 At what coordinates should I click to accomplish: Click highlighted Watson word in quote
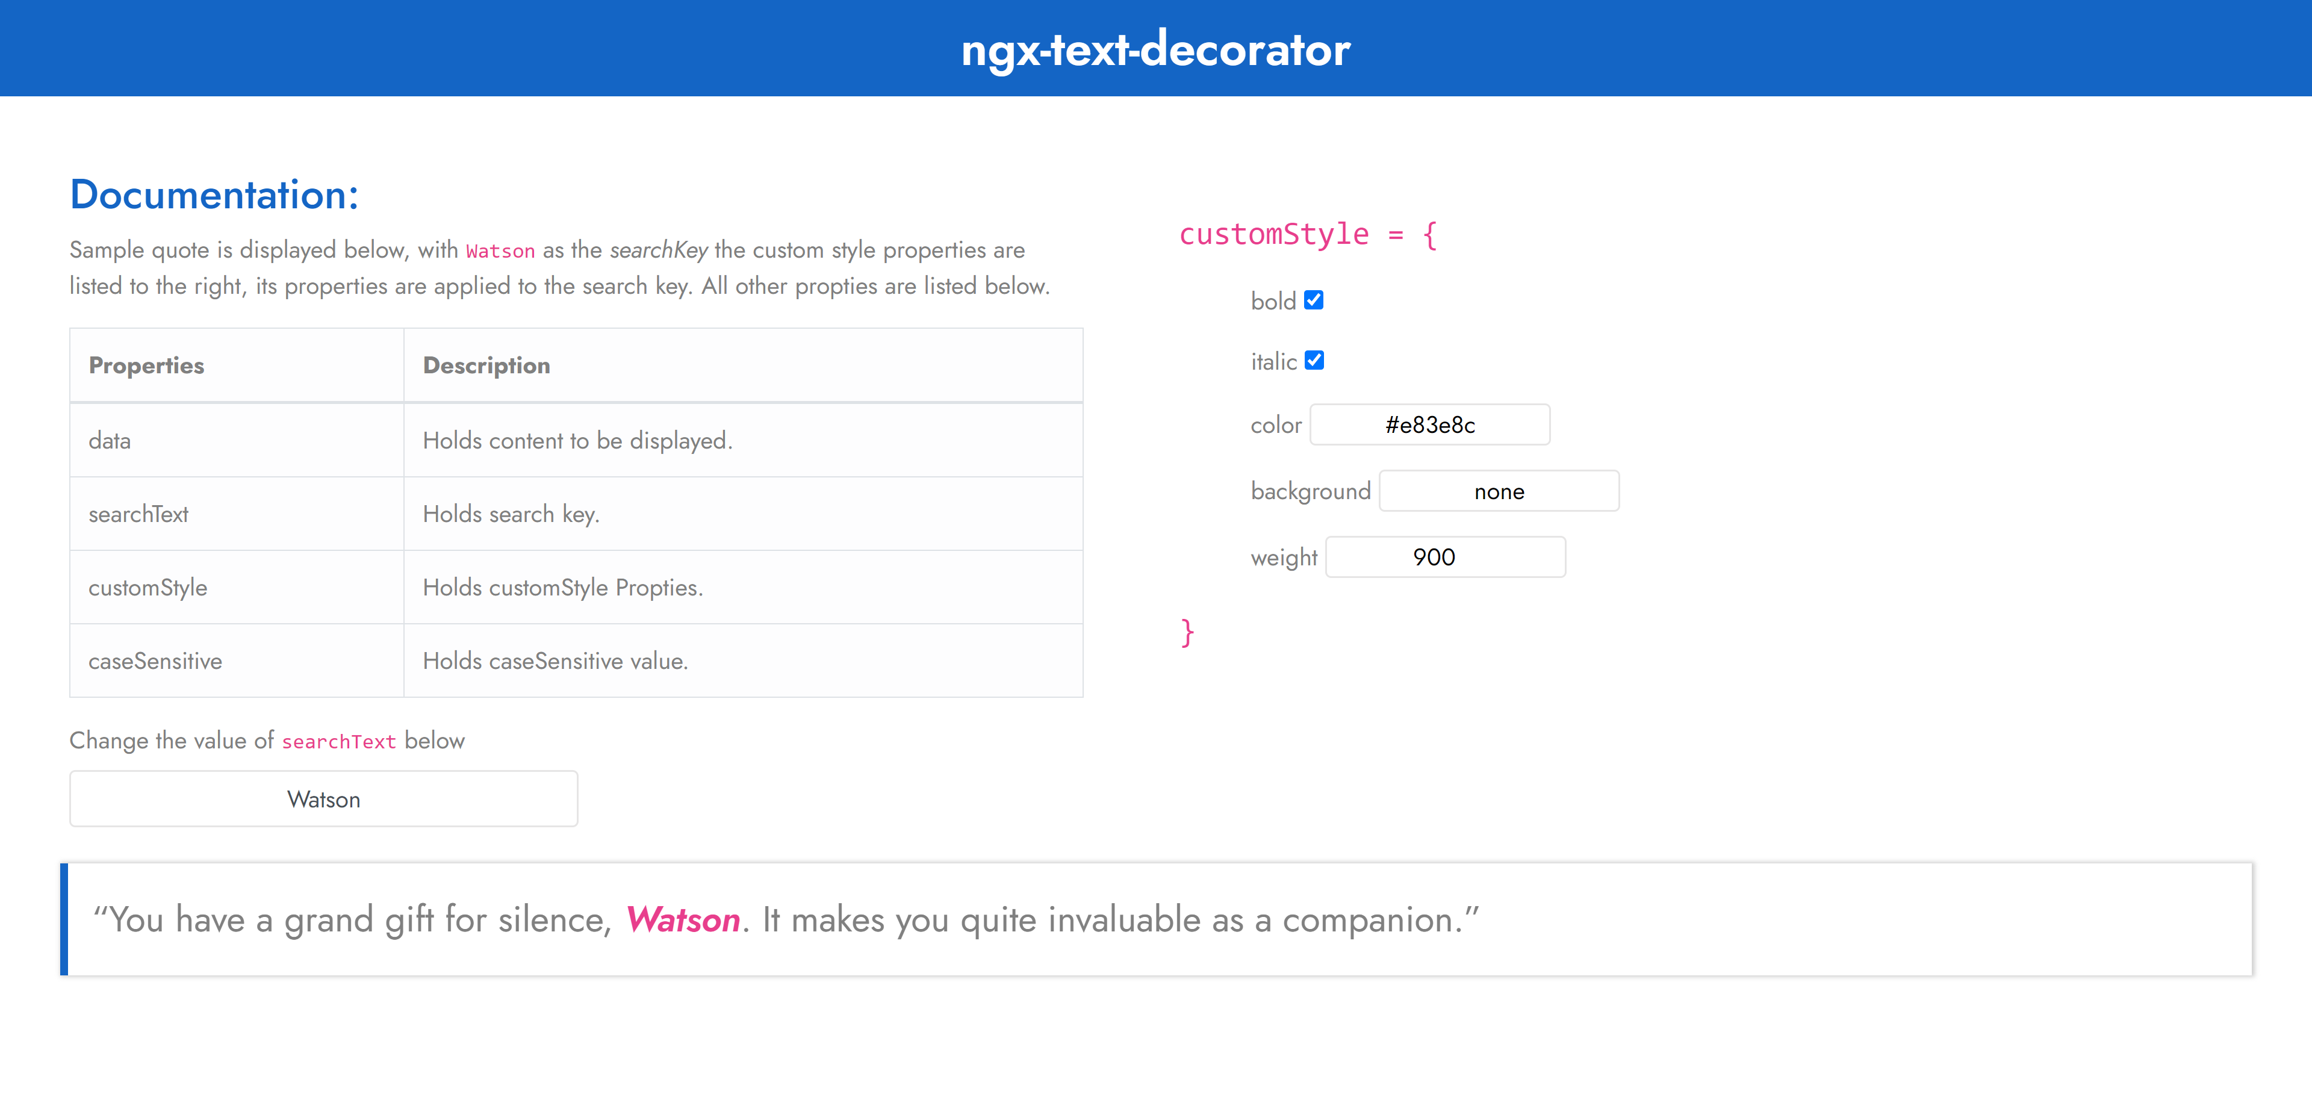[x=683, y=919]
